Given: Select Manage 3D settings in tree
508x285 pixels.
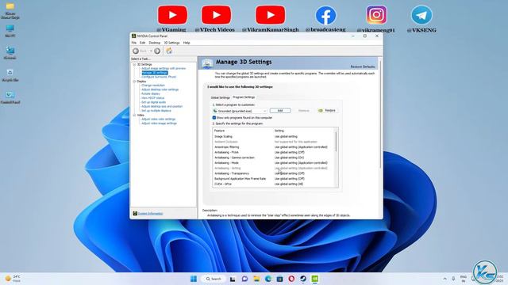Looking at the screenshot, I should pyautogui.click(x=155, y=73).
